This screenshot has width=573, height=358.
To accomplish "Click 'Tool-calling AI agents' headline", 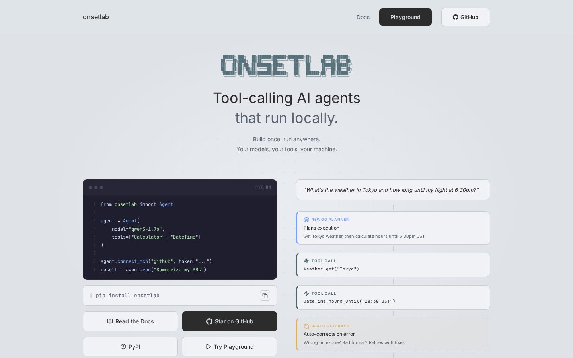I will (286, 98).
